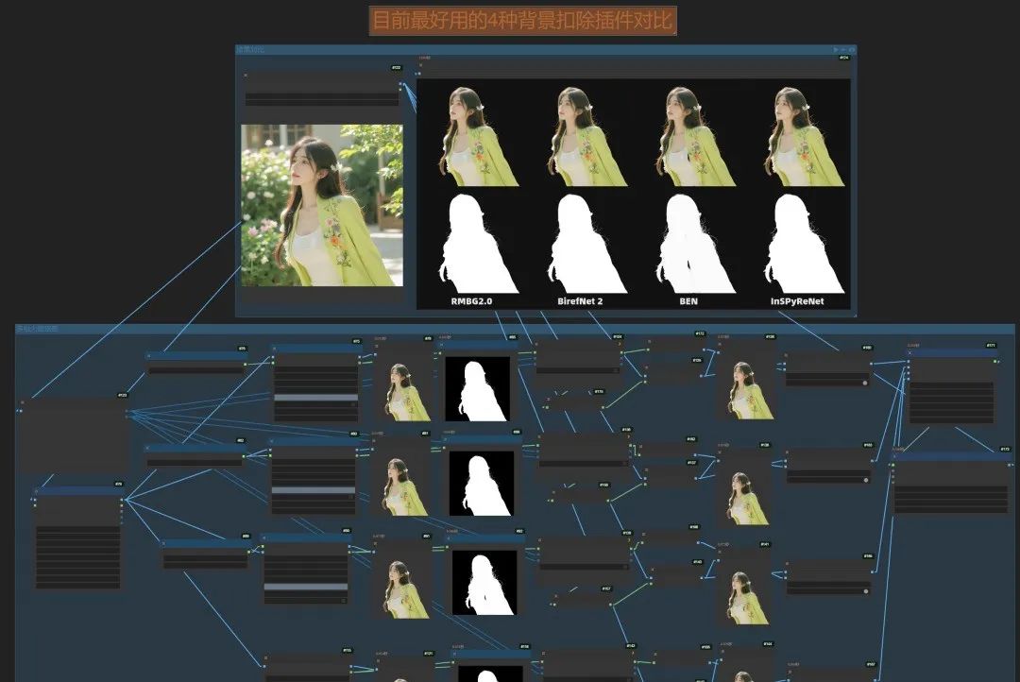
Task: Collapse node #173 via its title dot
Action: click(894, 456)
